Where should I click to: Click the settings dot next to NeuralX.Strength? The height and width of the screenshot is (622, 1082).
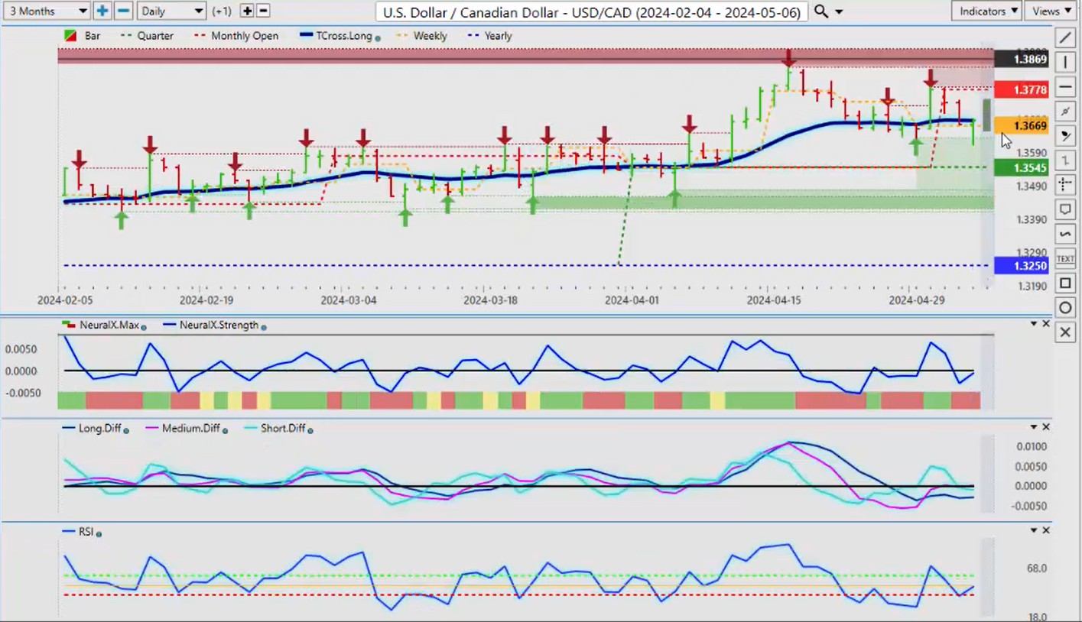pyautogui.click(x=264, y=327)
